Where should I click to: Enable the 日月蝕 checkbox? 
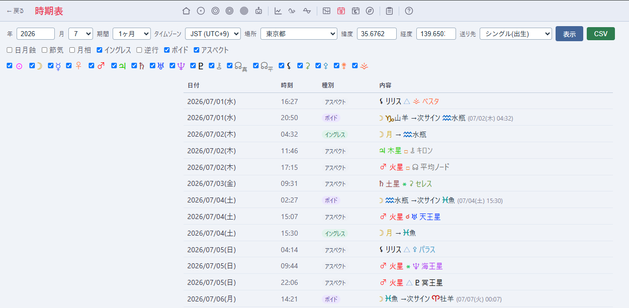point(10,50)
